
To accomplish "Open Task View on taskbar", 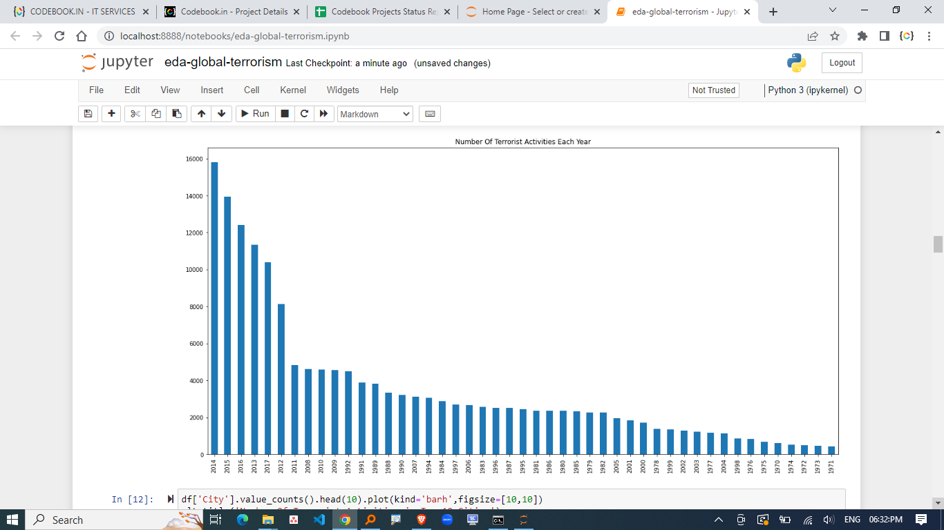I will click(x=216, y=520).
